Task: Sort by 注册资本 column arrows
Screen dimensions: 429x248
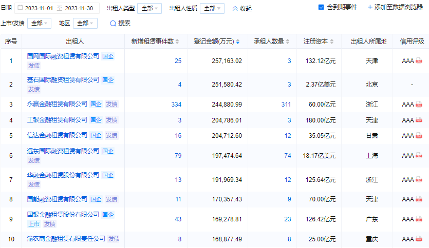Action: coord(332,42)
